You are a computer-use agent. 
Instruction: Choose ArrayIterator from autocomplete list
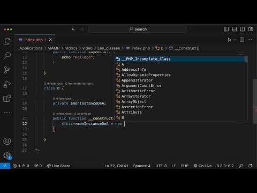(x=180, y=96)
